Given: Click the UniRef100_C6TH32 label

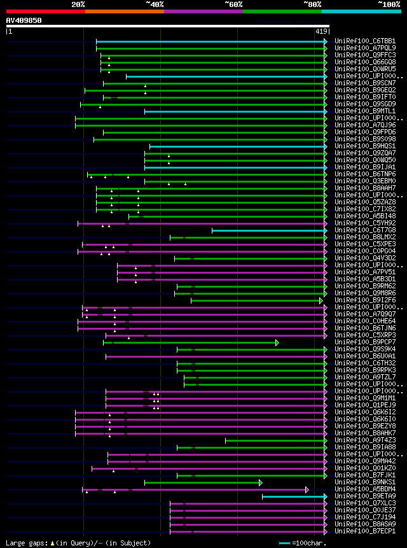Looking at the screenshot, I should tap(365, 363).
